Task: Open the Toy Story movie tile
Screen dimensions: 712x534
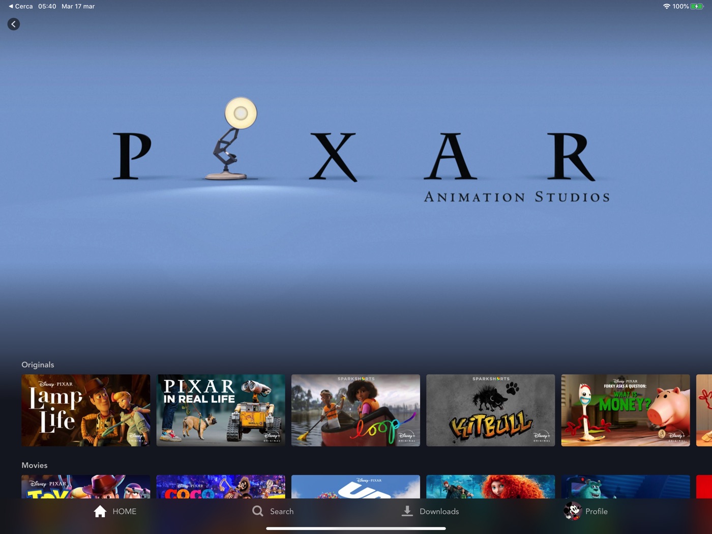Action: pos(86,487)
